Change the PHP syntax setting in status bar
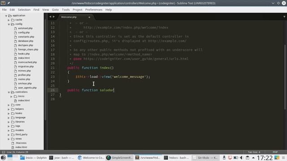This screenshot has width=287, height=161. (275, 152)
